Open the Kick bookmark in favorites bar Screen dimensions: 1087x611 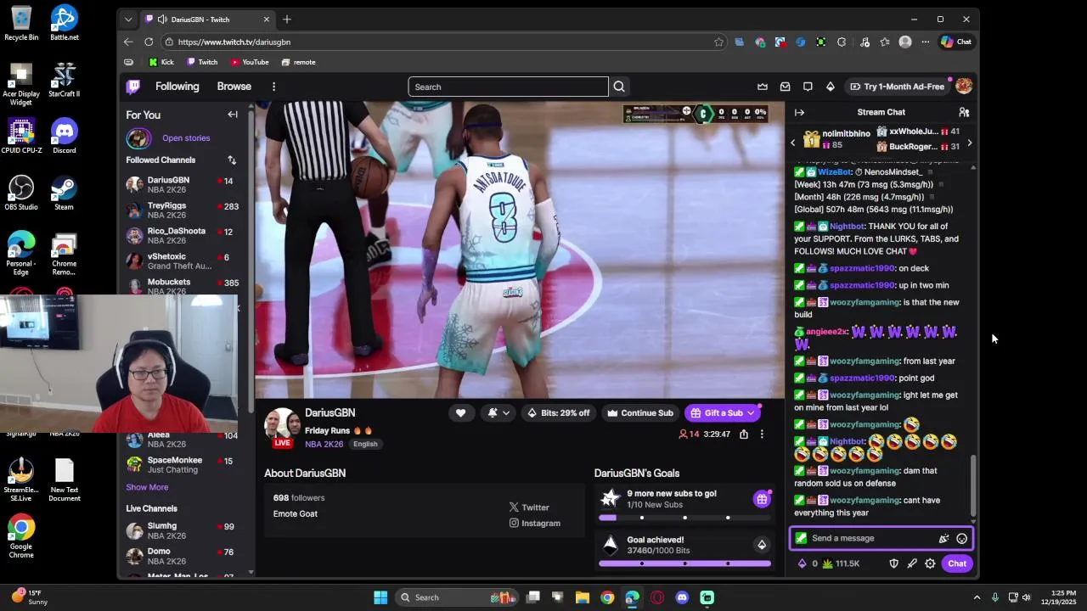point(161,62)
